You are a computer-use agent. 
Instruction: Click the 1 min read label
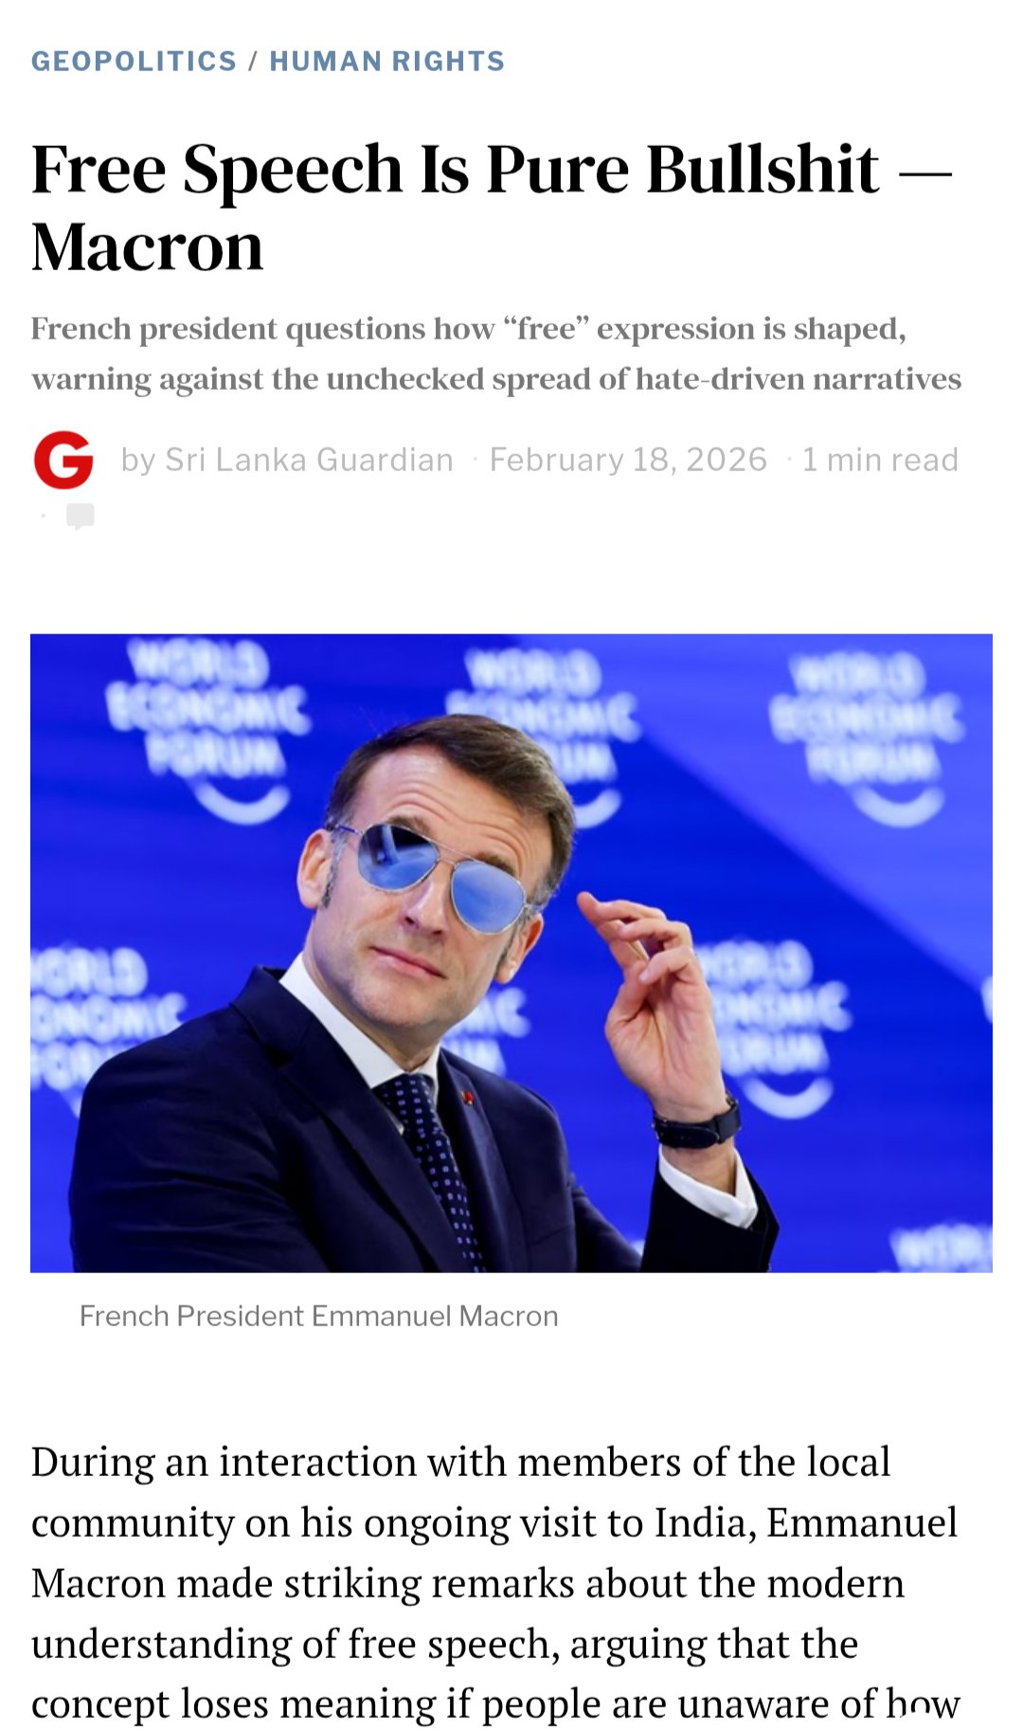(x=880, y=460)
